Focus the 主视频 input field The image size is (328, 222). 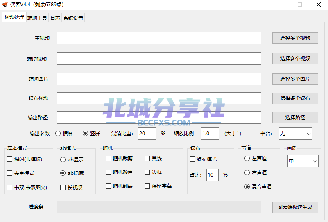159,38
